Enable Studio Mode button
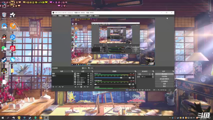 pyautogui.click(x=164, y=81)
